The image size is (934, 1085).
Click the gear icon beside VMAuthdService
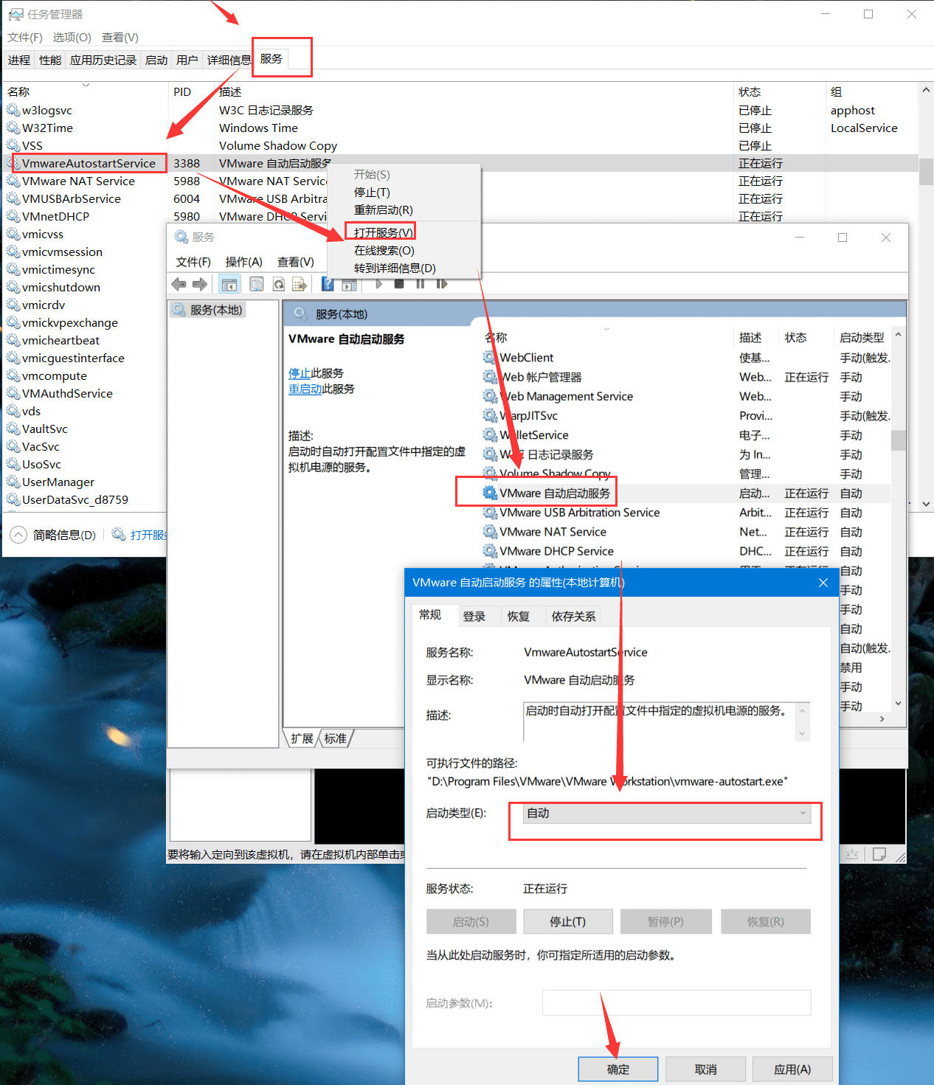[x=13, y=393]
